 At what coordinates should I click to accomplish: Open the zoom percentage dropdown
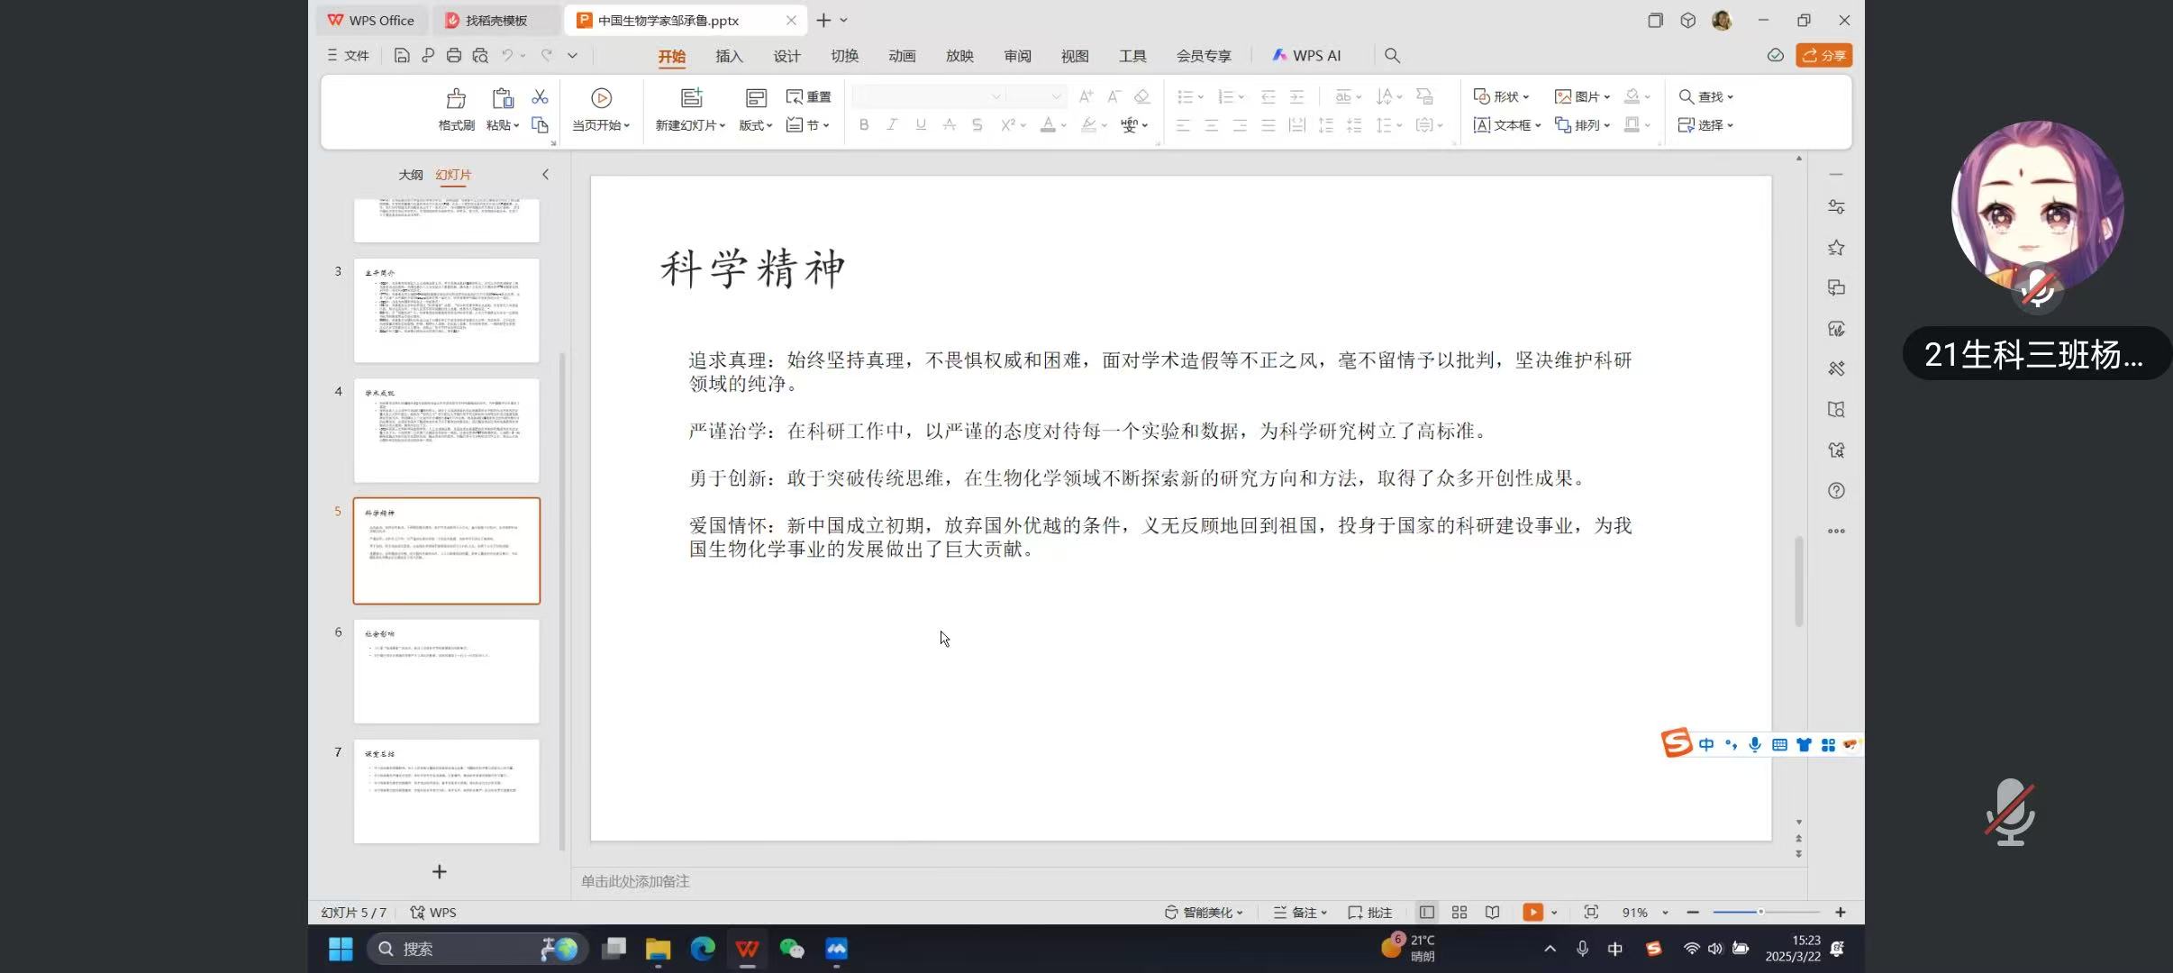[1665, 913]
